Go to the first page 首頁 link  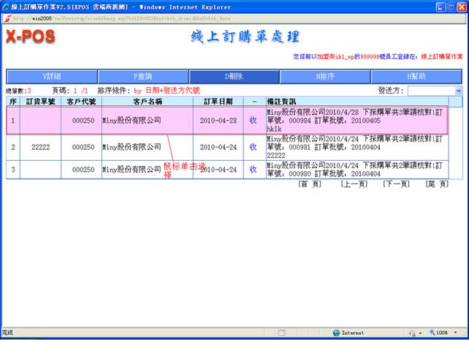(310, 184)
